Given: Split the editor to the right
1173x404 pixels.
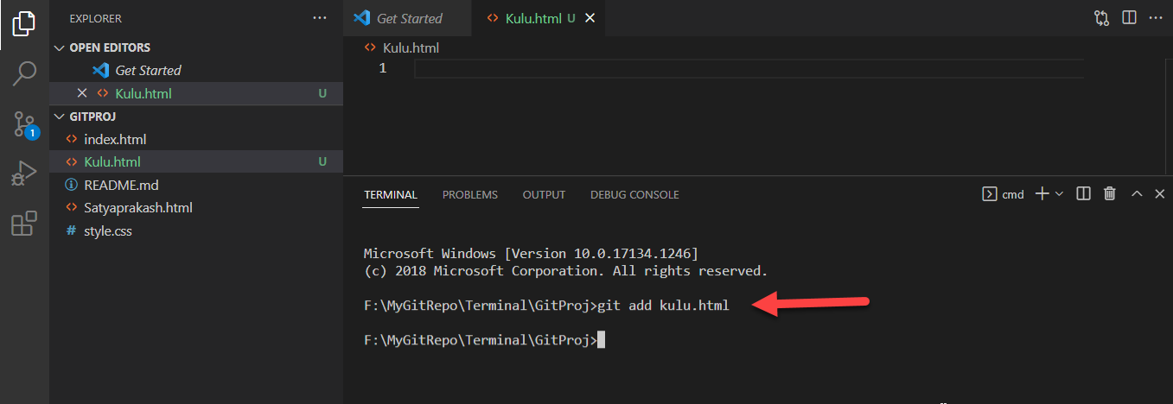Looking at the screenshot, I should [x=1128, y=18].
